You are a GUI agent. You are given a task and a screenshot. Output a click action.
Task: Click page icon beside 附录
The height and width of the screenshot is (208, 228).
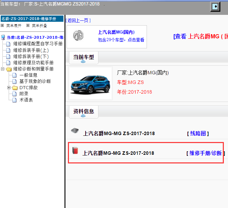click(15, 94)
